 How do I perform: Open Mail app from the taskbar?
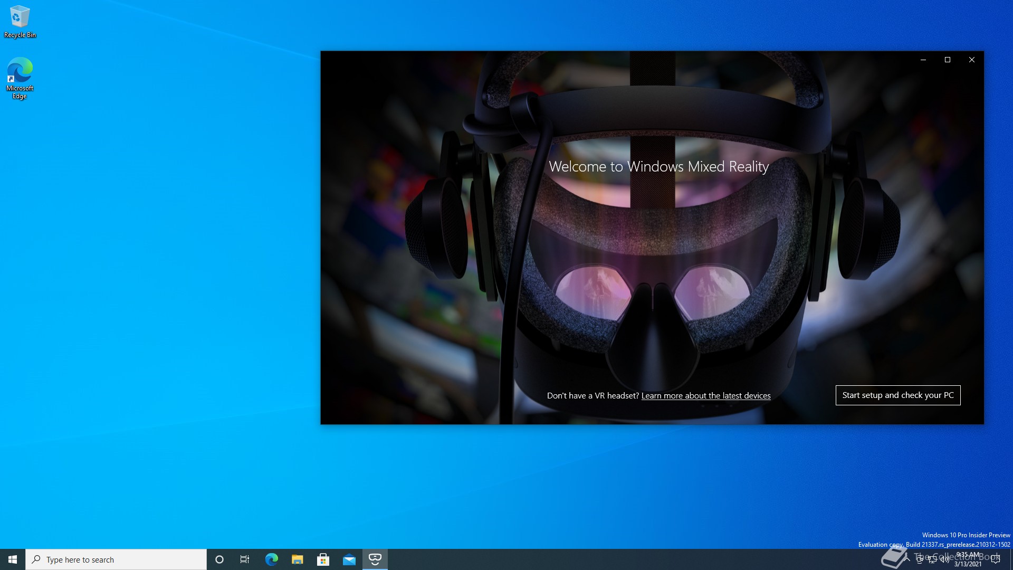tap(349, 559)
